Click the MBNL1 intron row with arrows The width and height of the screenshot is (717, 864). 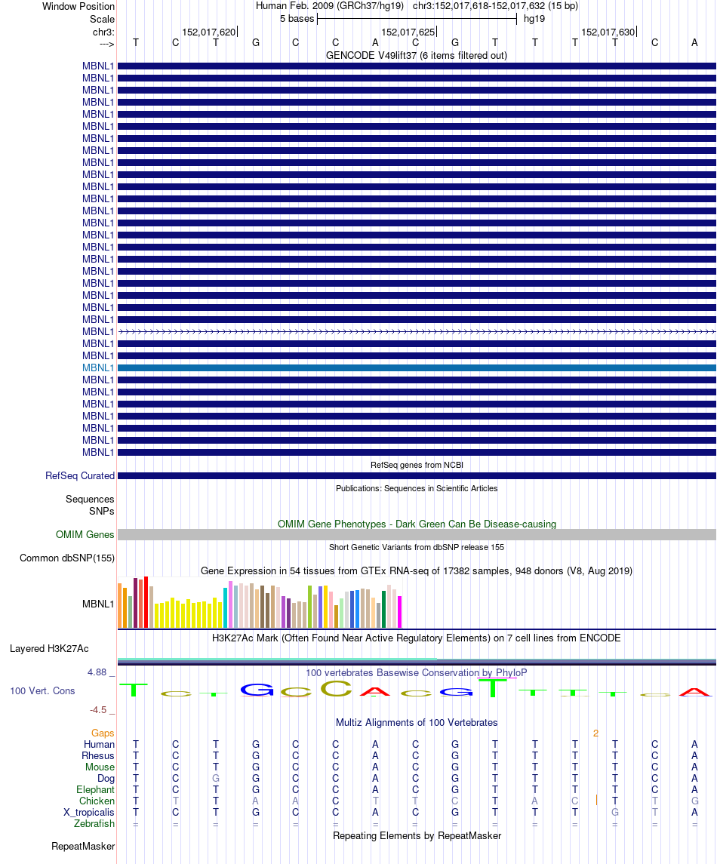coord(417,332)
